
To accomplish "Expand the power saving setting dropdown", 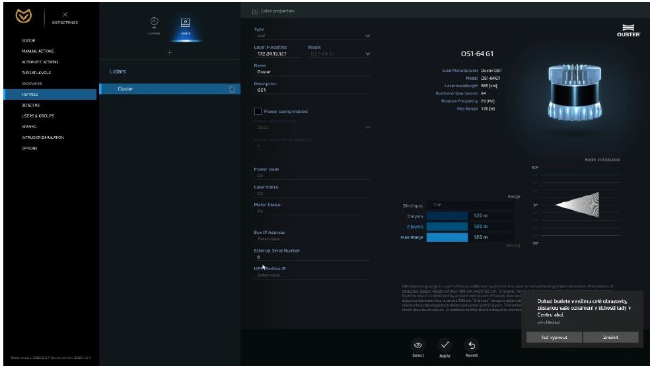I will 367,128.
